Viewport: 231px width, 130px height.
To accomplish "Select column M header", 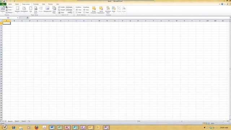I will (99, 21).
